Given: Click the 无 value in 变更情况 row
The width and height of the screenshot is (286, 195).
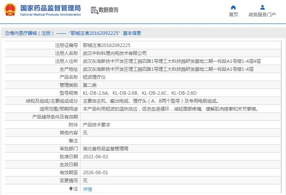Looking at the screenshot, I should [x=85, y=181].
